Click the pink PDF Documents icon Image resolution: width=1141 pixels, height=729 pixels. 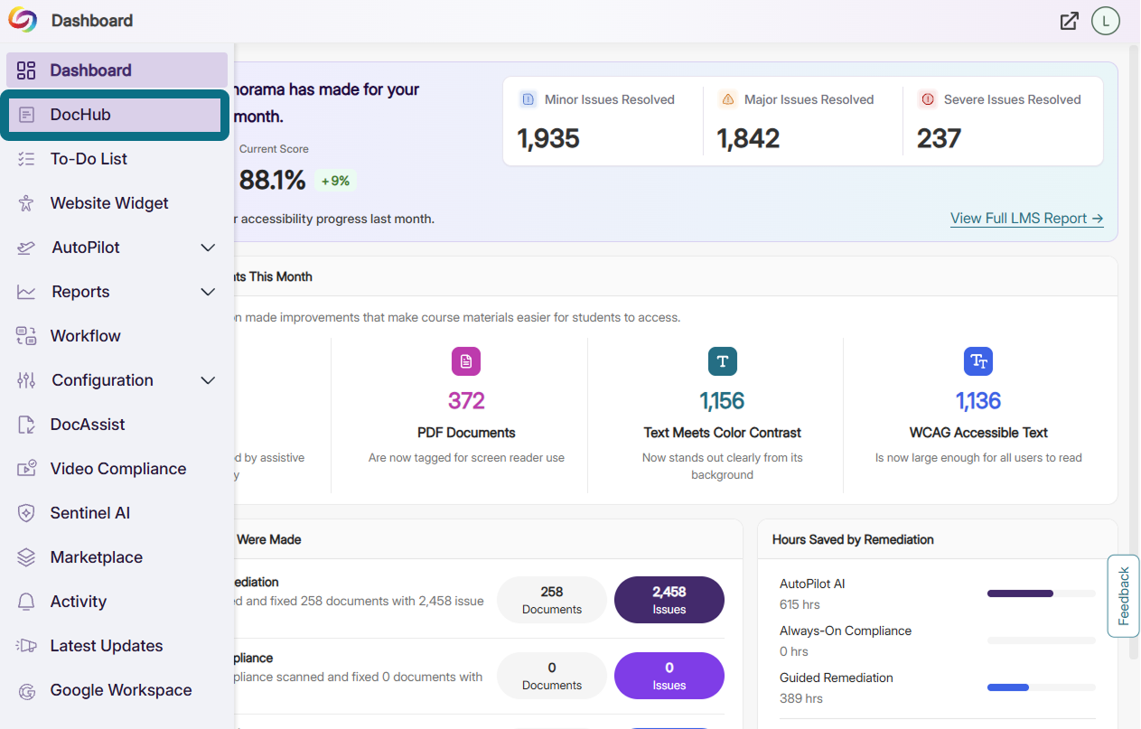point(466,361)
